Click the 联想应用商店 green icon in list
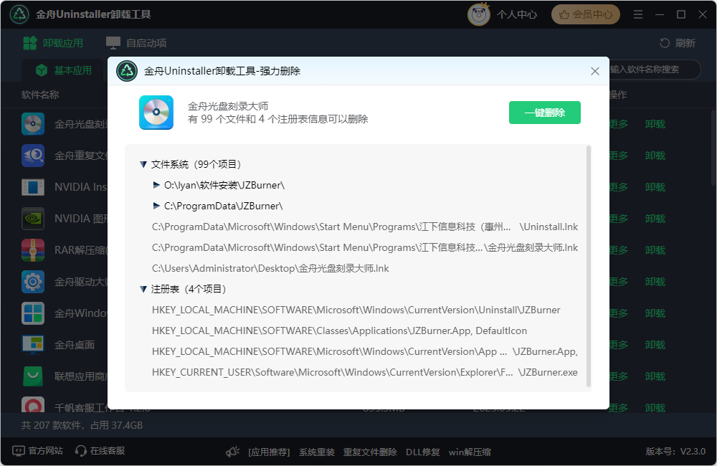This screenshot has width=717, height=466. pos(33,376)
